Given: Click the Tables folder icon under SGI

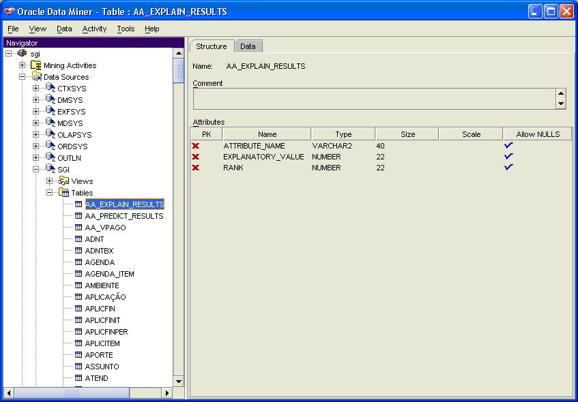Looking at the screenshot, I should point(63,193).
